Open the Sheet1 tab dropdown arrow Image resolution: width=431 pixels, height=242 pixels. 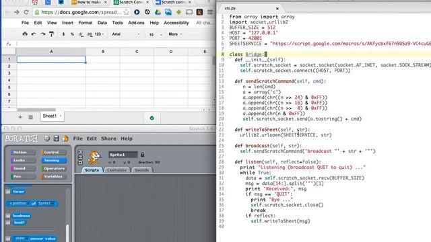point(61,116)
